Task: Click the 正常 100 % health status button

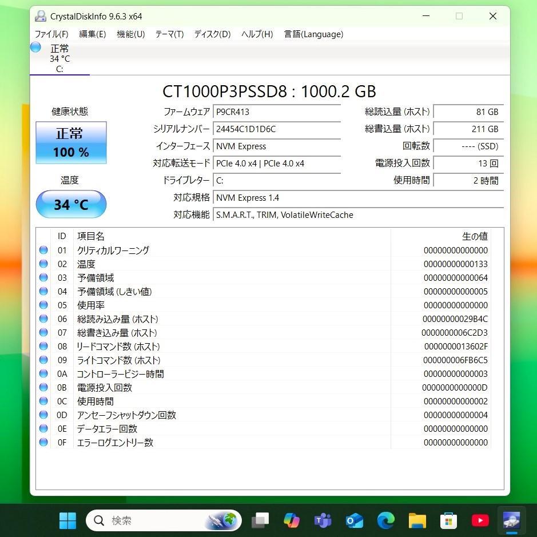Action: (71, 142)
